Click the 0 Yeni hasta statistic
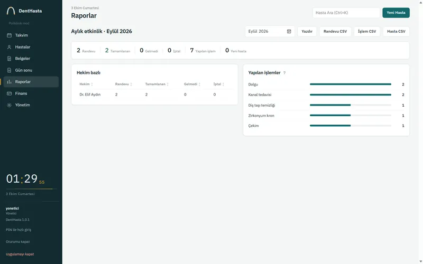The height and width of the screenshot is (264, 423). point(235,50)
